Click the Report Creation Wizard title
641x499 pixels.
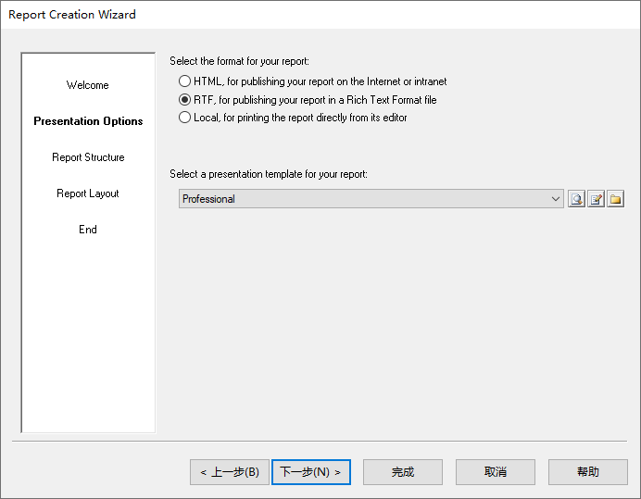(72, 15)
